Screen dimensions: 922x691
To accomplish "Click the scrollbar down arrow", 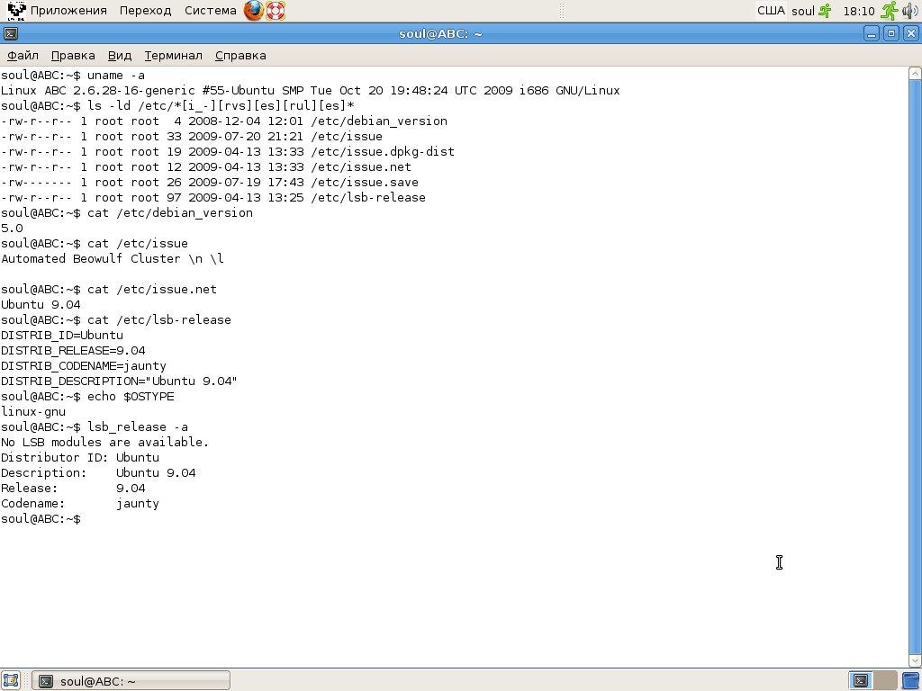I will (x=915, y=660).
